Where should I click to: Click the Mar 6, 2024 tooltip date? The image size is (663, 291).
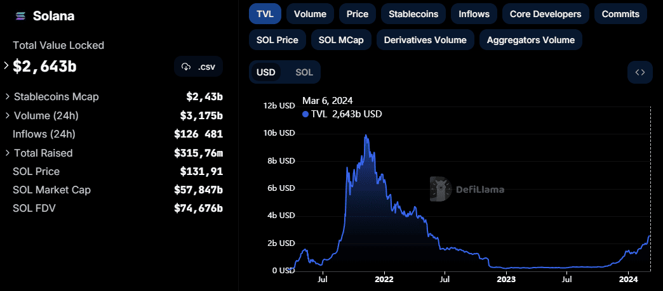click(327, 101)
